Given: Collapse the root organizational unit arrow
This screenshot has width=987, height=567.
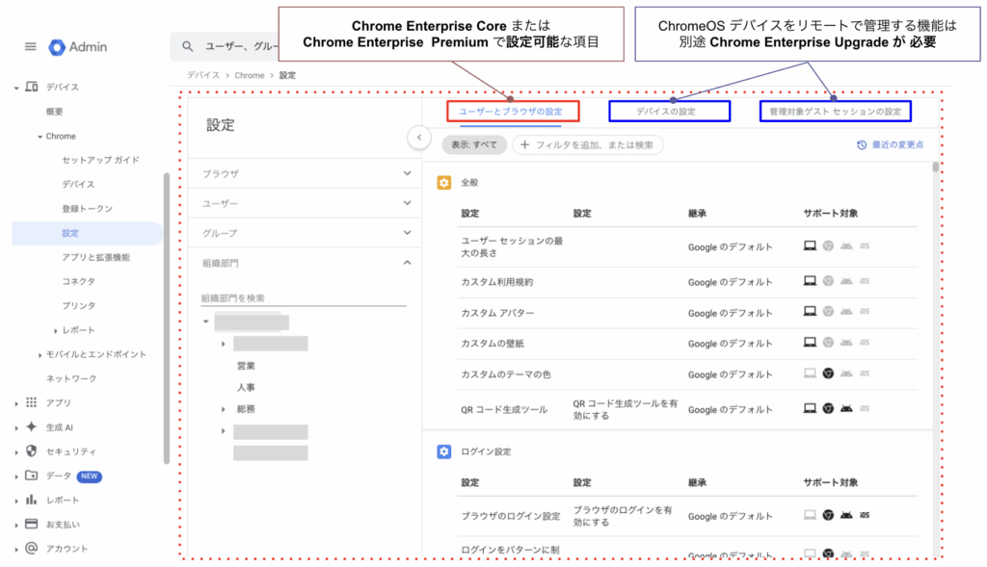Looking at the screenshot, I should pyautogui.click(x=206, y=322).
